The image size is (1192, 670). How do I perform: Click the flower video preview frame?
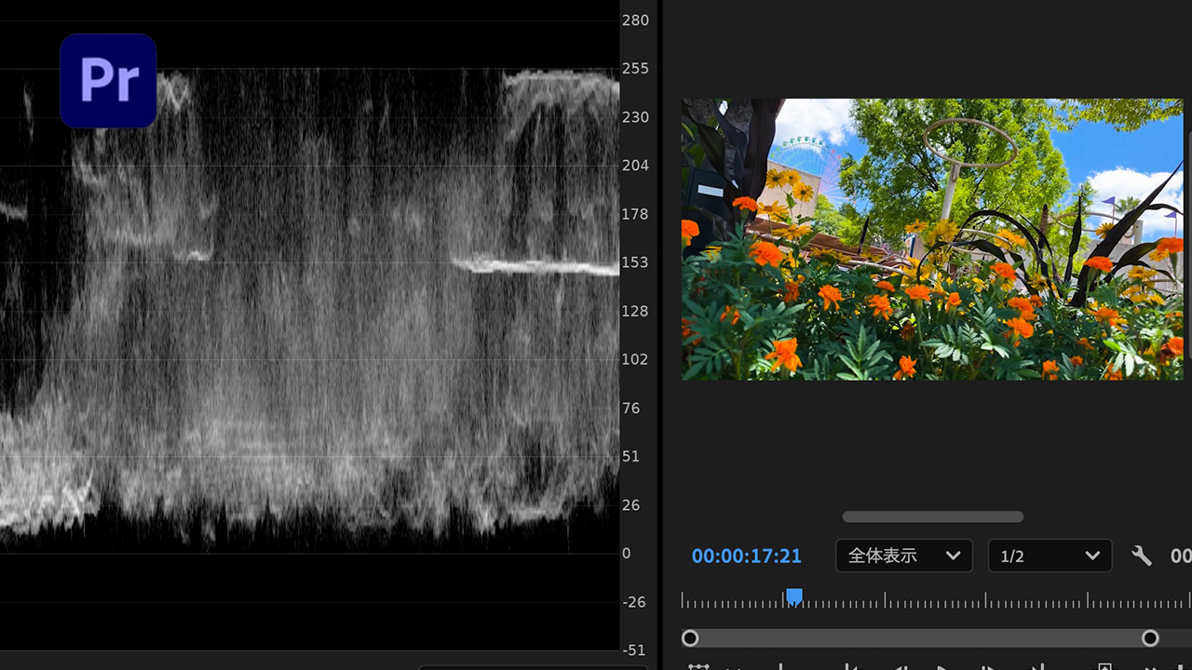pyautogui.click(x=932, y=239)
